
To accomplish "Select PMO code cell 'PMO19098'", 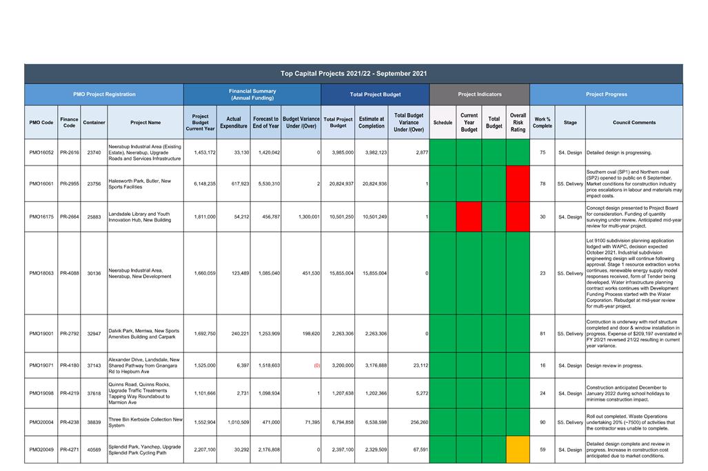I will click(41, 393).
